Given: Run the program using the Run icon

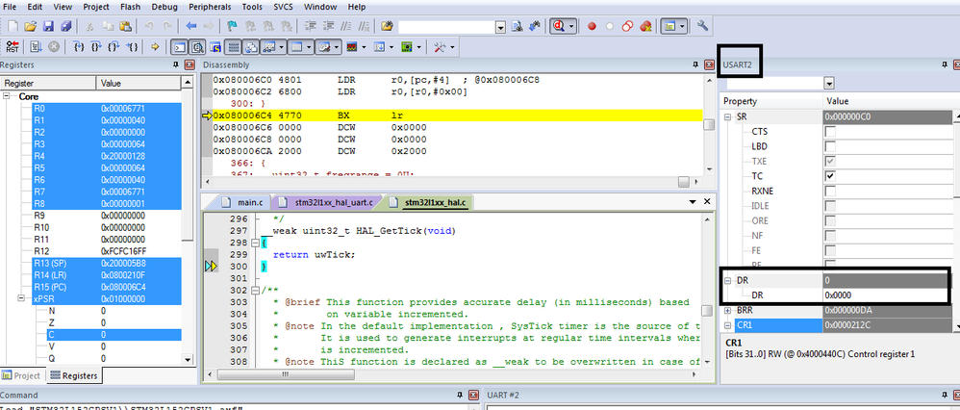Looking at the screenshot, I should (x=36, y=46).
